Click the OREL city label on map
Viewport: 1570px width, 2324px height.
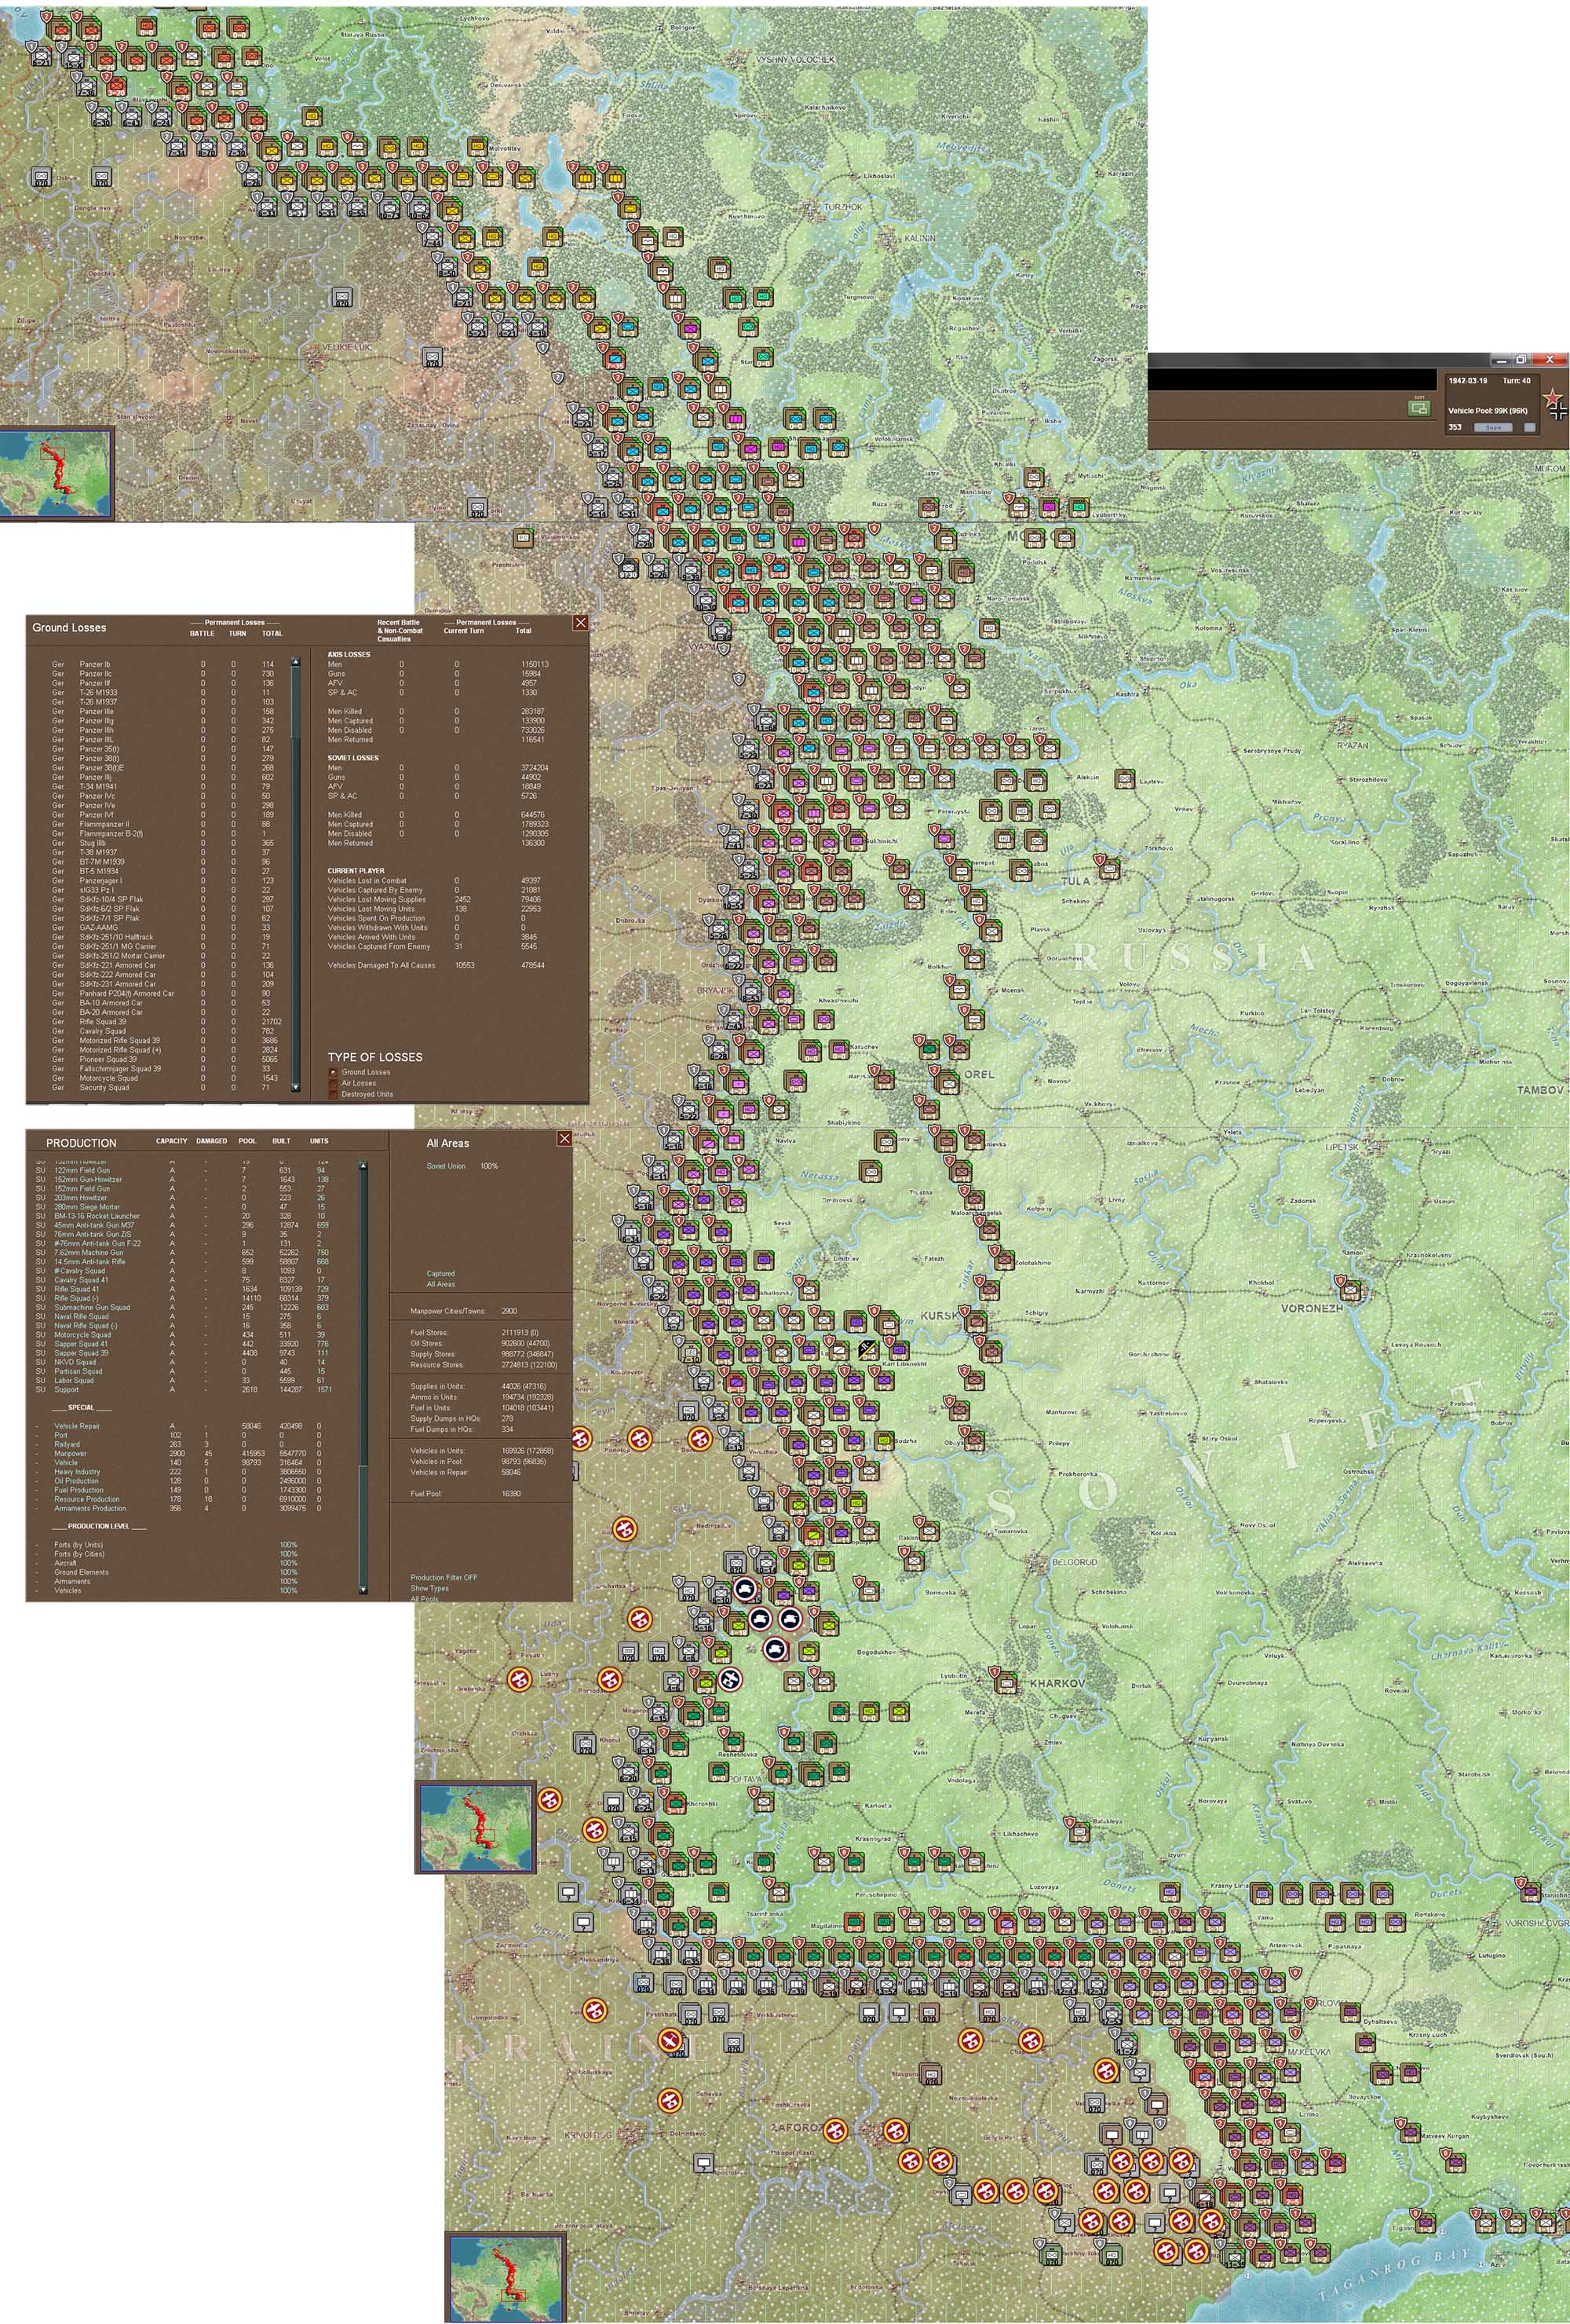coord(980,1074)
